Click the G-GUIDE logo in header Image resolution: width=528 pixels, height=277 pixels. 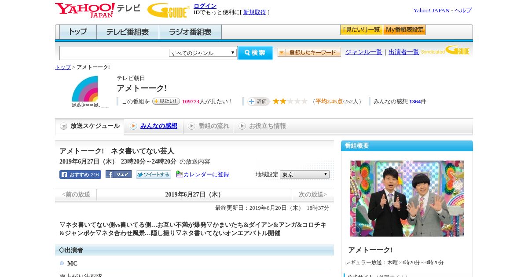[x=169, y=11]
